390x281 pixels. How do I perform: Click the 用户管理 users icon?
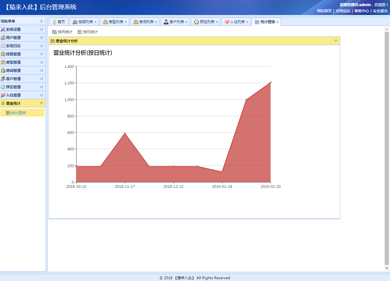(3, 38)
